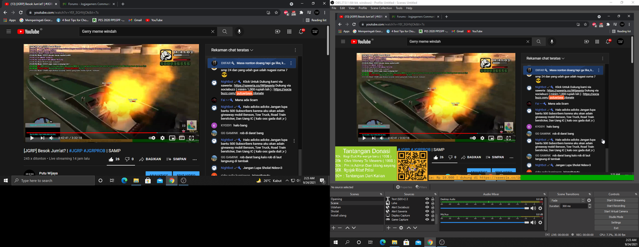Click the YouTube search input field
This screenshot has height=247, width=639.
(x=144, y=31)
